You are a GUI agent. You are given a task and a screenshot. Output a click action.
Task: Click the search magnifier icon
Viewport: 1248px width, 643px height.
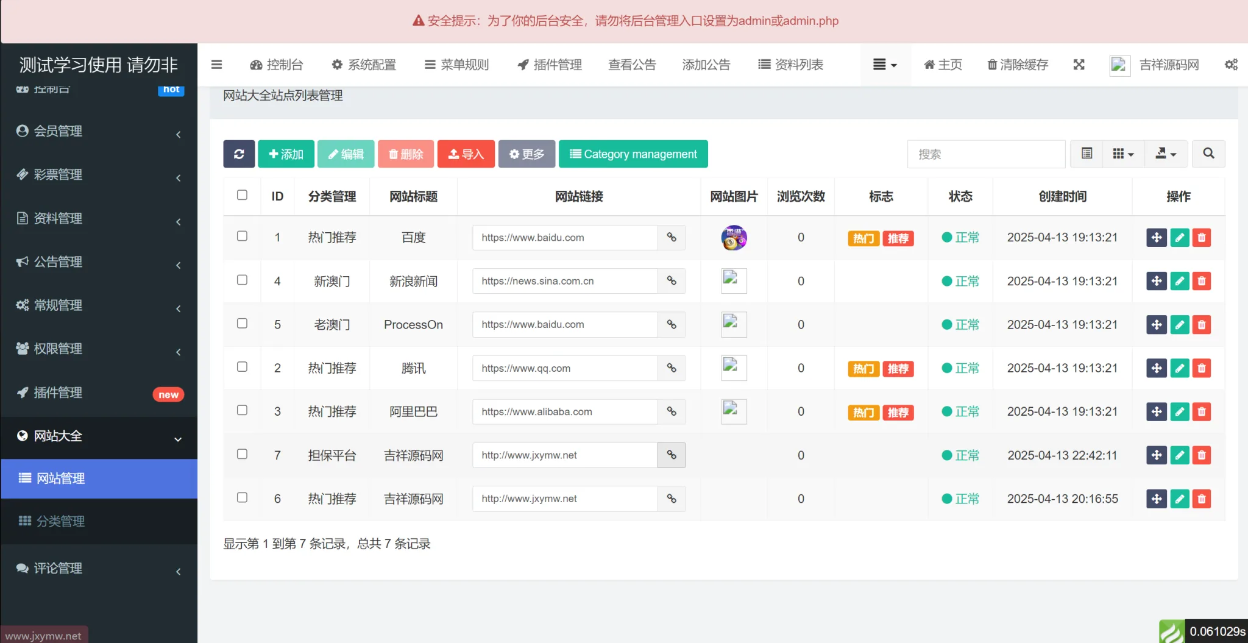click(x=1208, y=154)
